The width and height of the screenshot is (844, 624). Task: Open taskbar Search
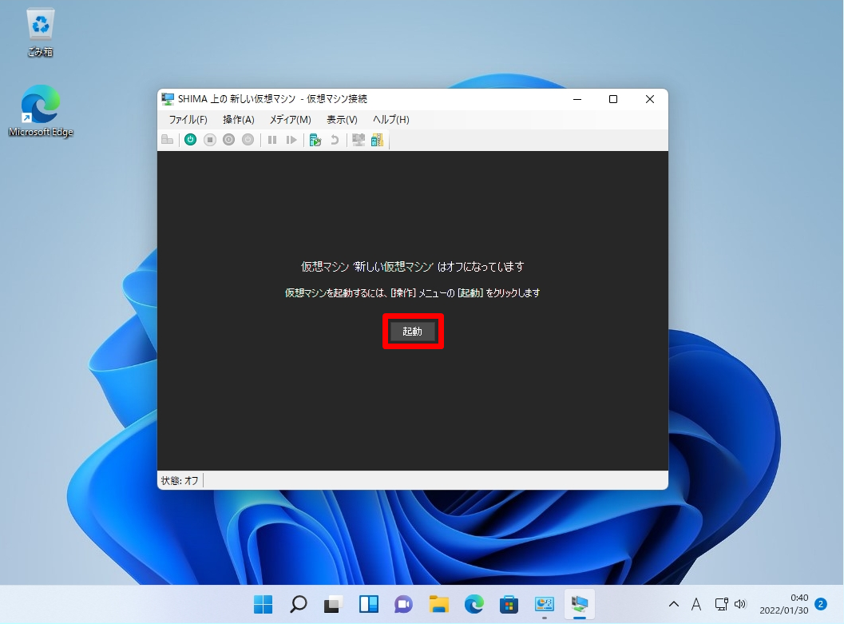click(x=298, y=604)
